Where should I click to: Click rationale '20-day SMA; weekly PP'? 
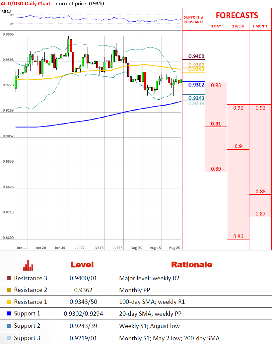(x=150, y=314)
